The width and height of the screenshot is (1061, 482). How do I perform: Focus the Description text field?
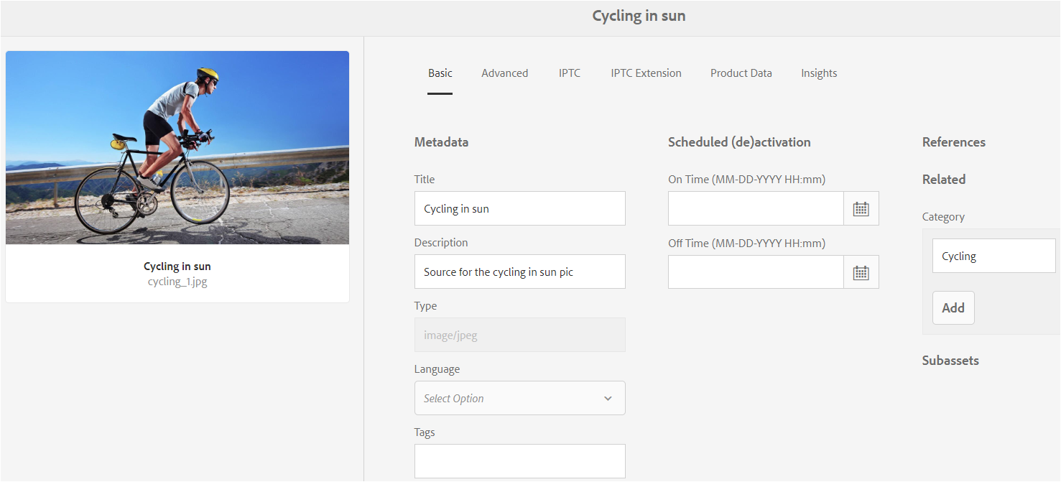(519, 272)
